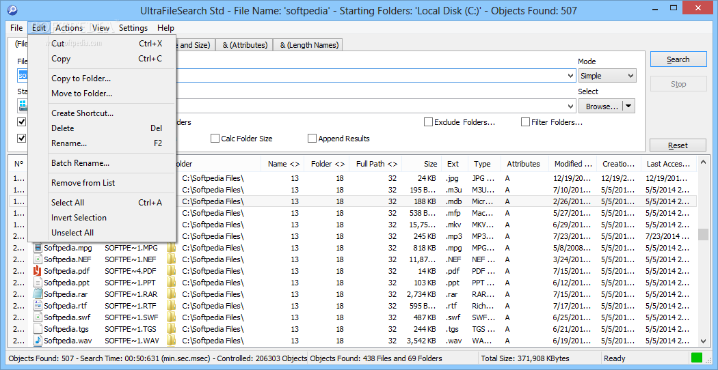Choose Unselect All from Edit menu
The width and height of the screenshot is (718, 370).
102,232
